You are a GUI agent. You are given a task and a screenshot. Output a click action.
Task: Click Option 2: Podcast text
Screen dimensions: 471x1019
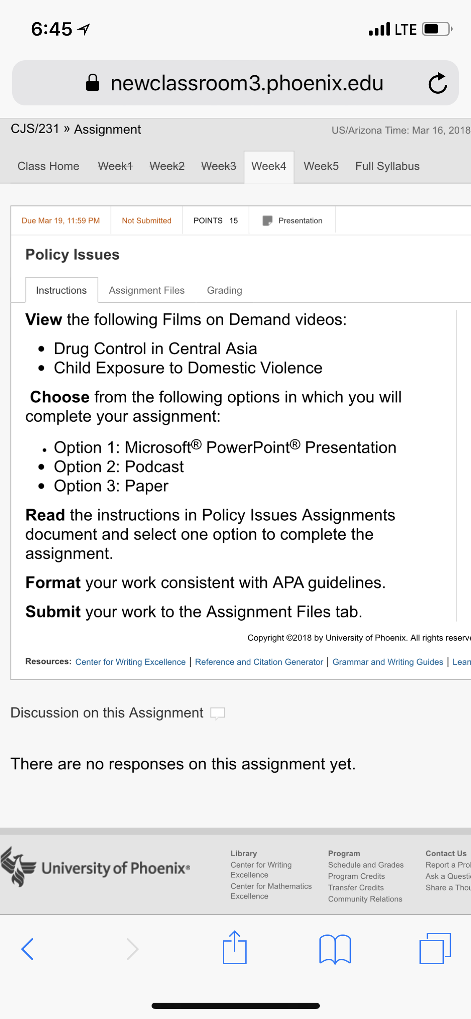click(119, 466)
